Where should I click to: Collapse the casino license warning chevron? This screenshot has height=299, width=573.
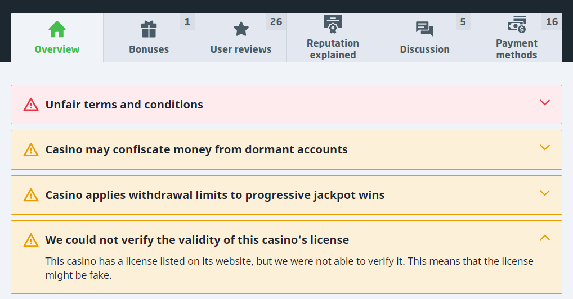[x=544, y=238]
